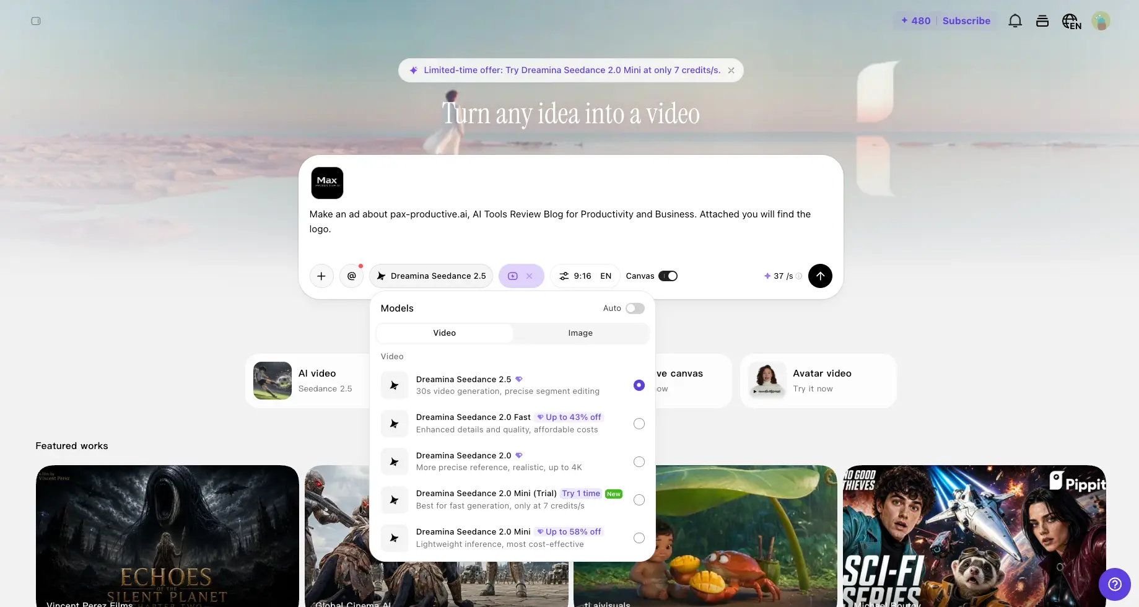Click the premium diamond beside Seedance 2.0
Screen dimensions: 1139x607
pos(519,455)
